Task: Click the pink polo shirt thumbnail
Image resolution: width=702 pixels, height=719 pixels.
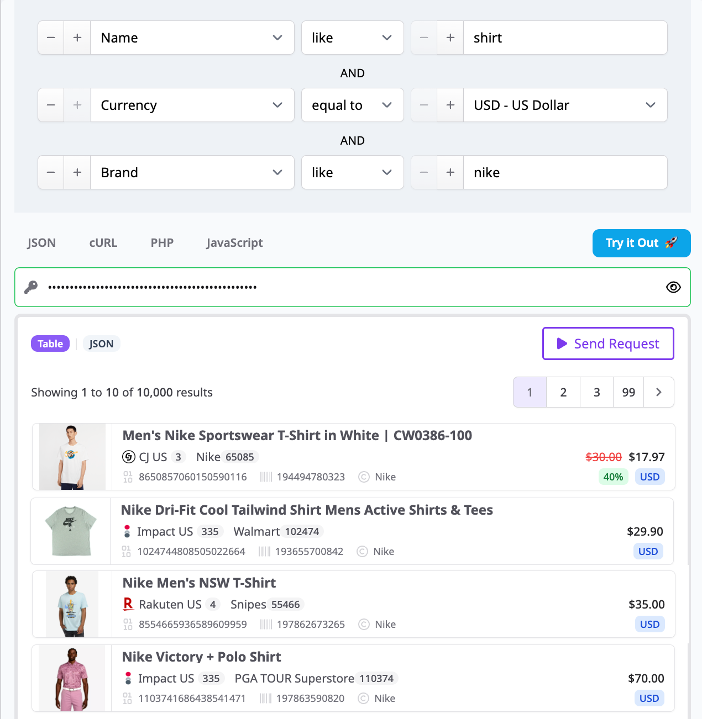Action: point(72,678)
